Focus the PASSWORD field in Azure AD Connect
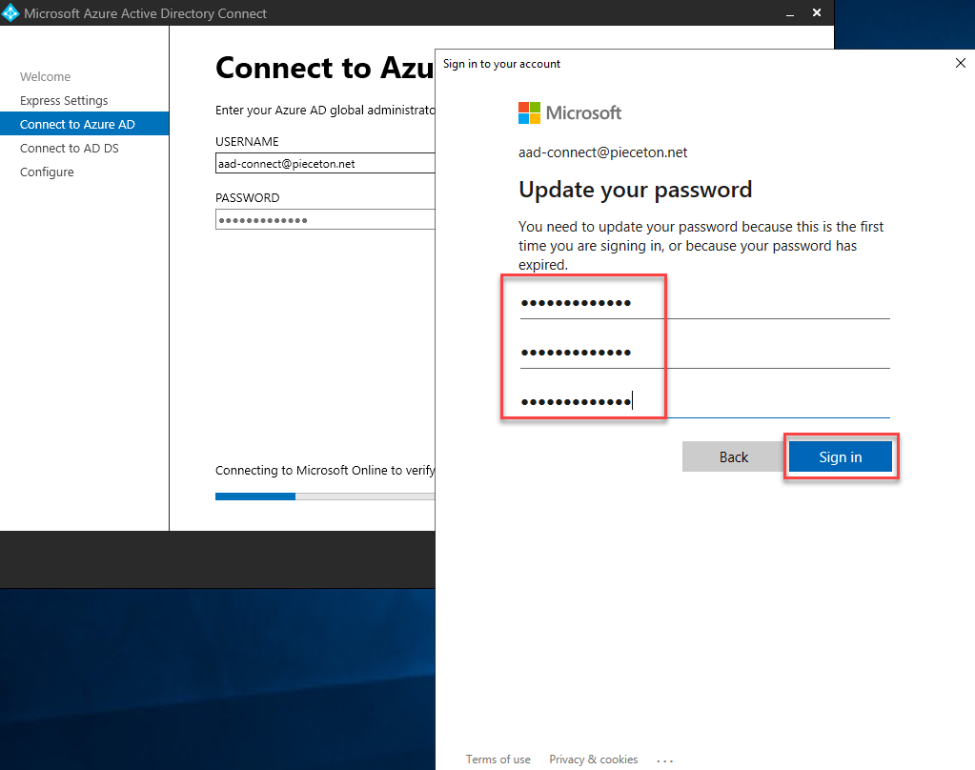 pos(325,219)
